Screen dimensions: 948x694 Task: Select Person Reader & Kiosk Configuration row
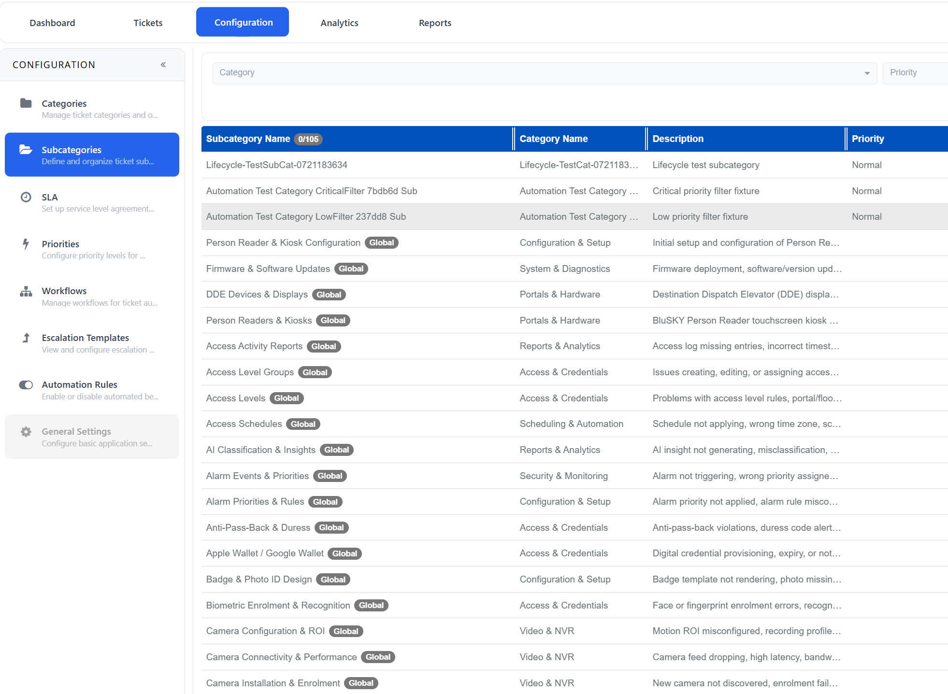click(575, 243)
